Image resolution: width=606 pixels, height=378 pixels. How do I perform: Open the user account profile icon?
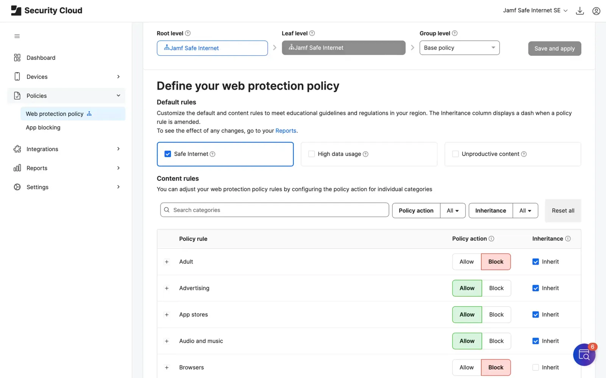[596, 11]
